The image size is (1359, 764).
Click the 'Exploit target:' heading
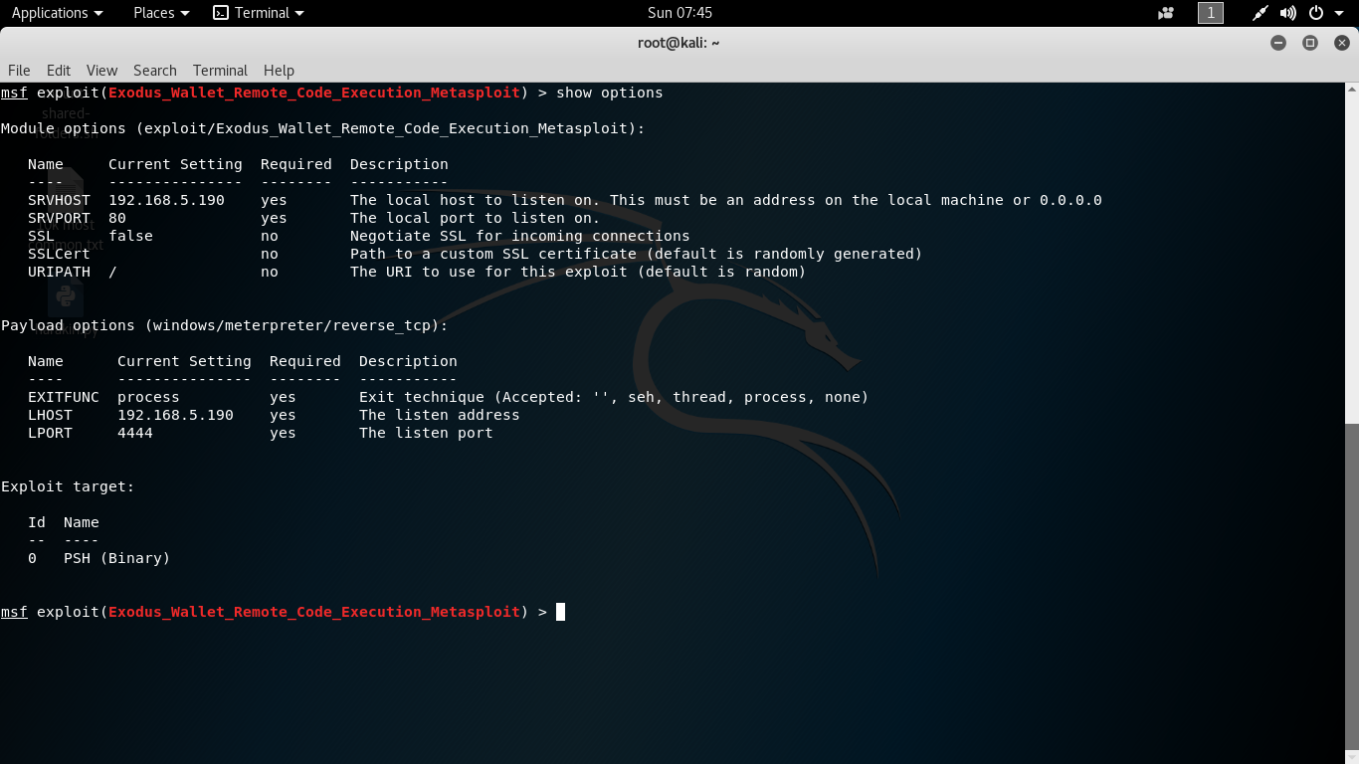(x=68, y=486)
